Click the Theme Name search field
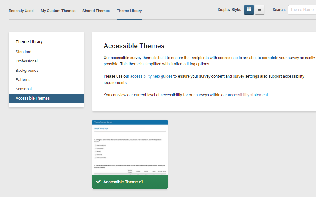 point(302,10)
